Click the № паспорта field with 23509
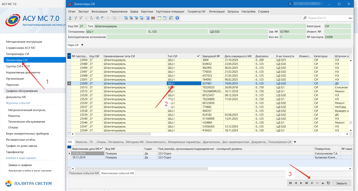Viewport: 358px width, 191px height. (x=337, y=37)
